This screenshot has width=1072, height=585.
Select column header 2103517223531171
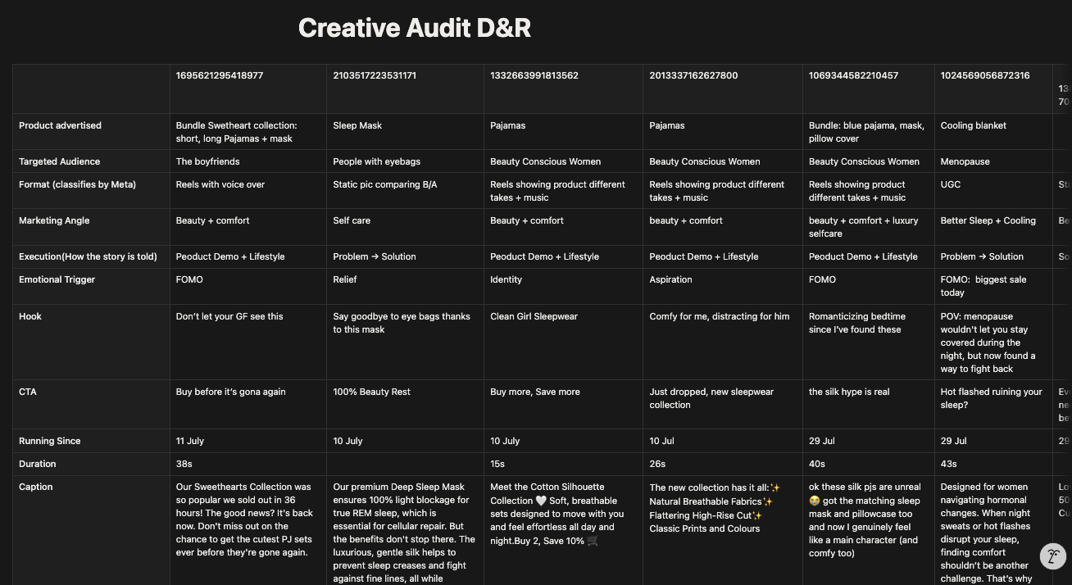pyautogui.click(x=375, y=75)
